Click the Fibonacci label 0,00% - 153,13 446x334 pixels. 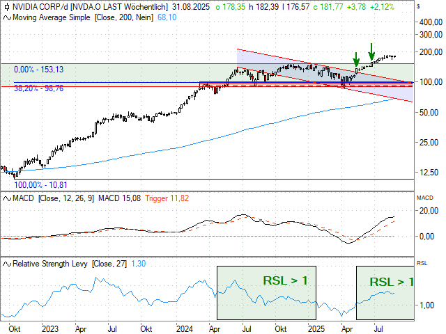[x=39, y=70]
